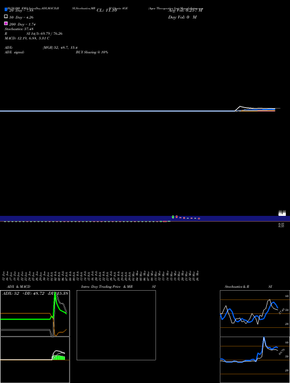Viewport: 290px width, 383px height.
Task: Click the 'Day Vol: 0 M' label
Action: [x=182, y=17]
